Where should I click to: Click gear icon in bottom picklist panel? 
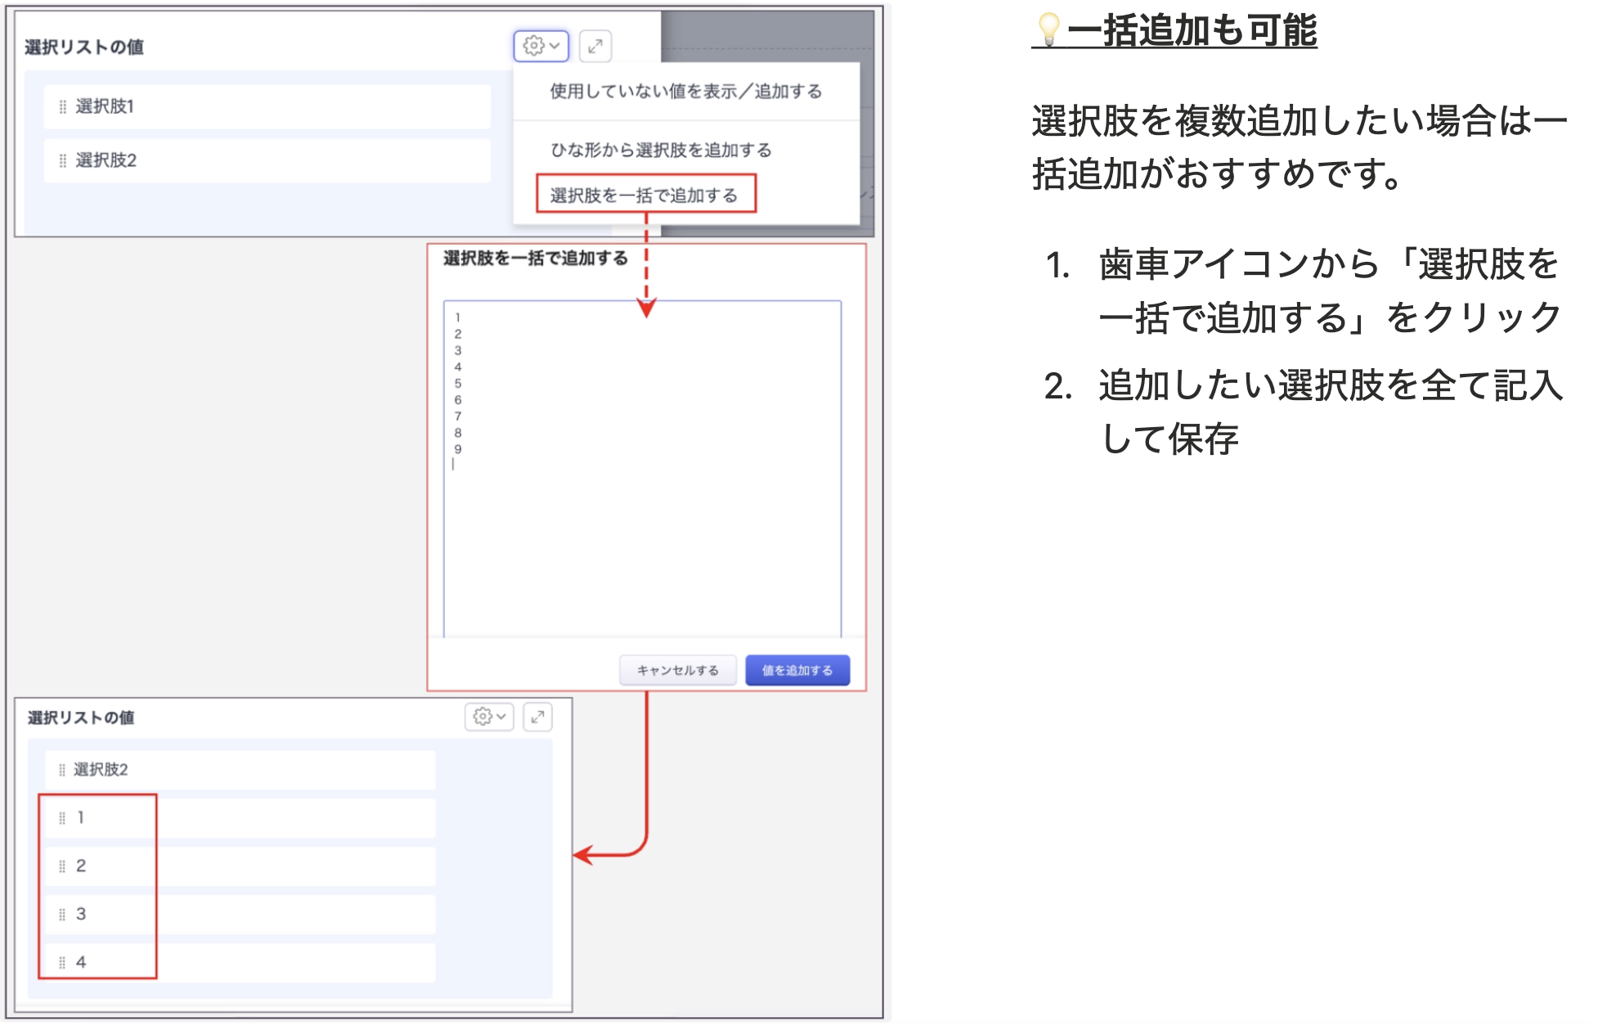(483, 717)
